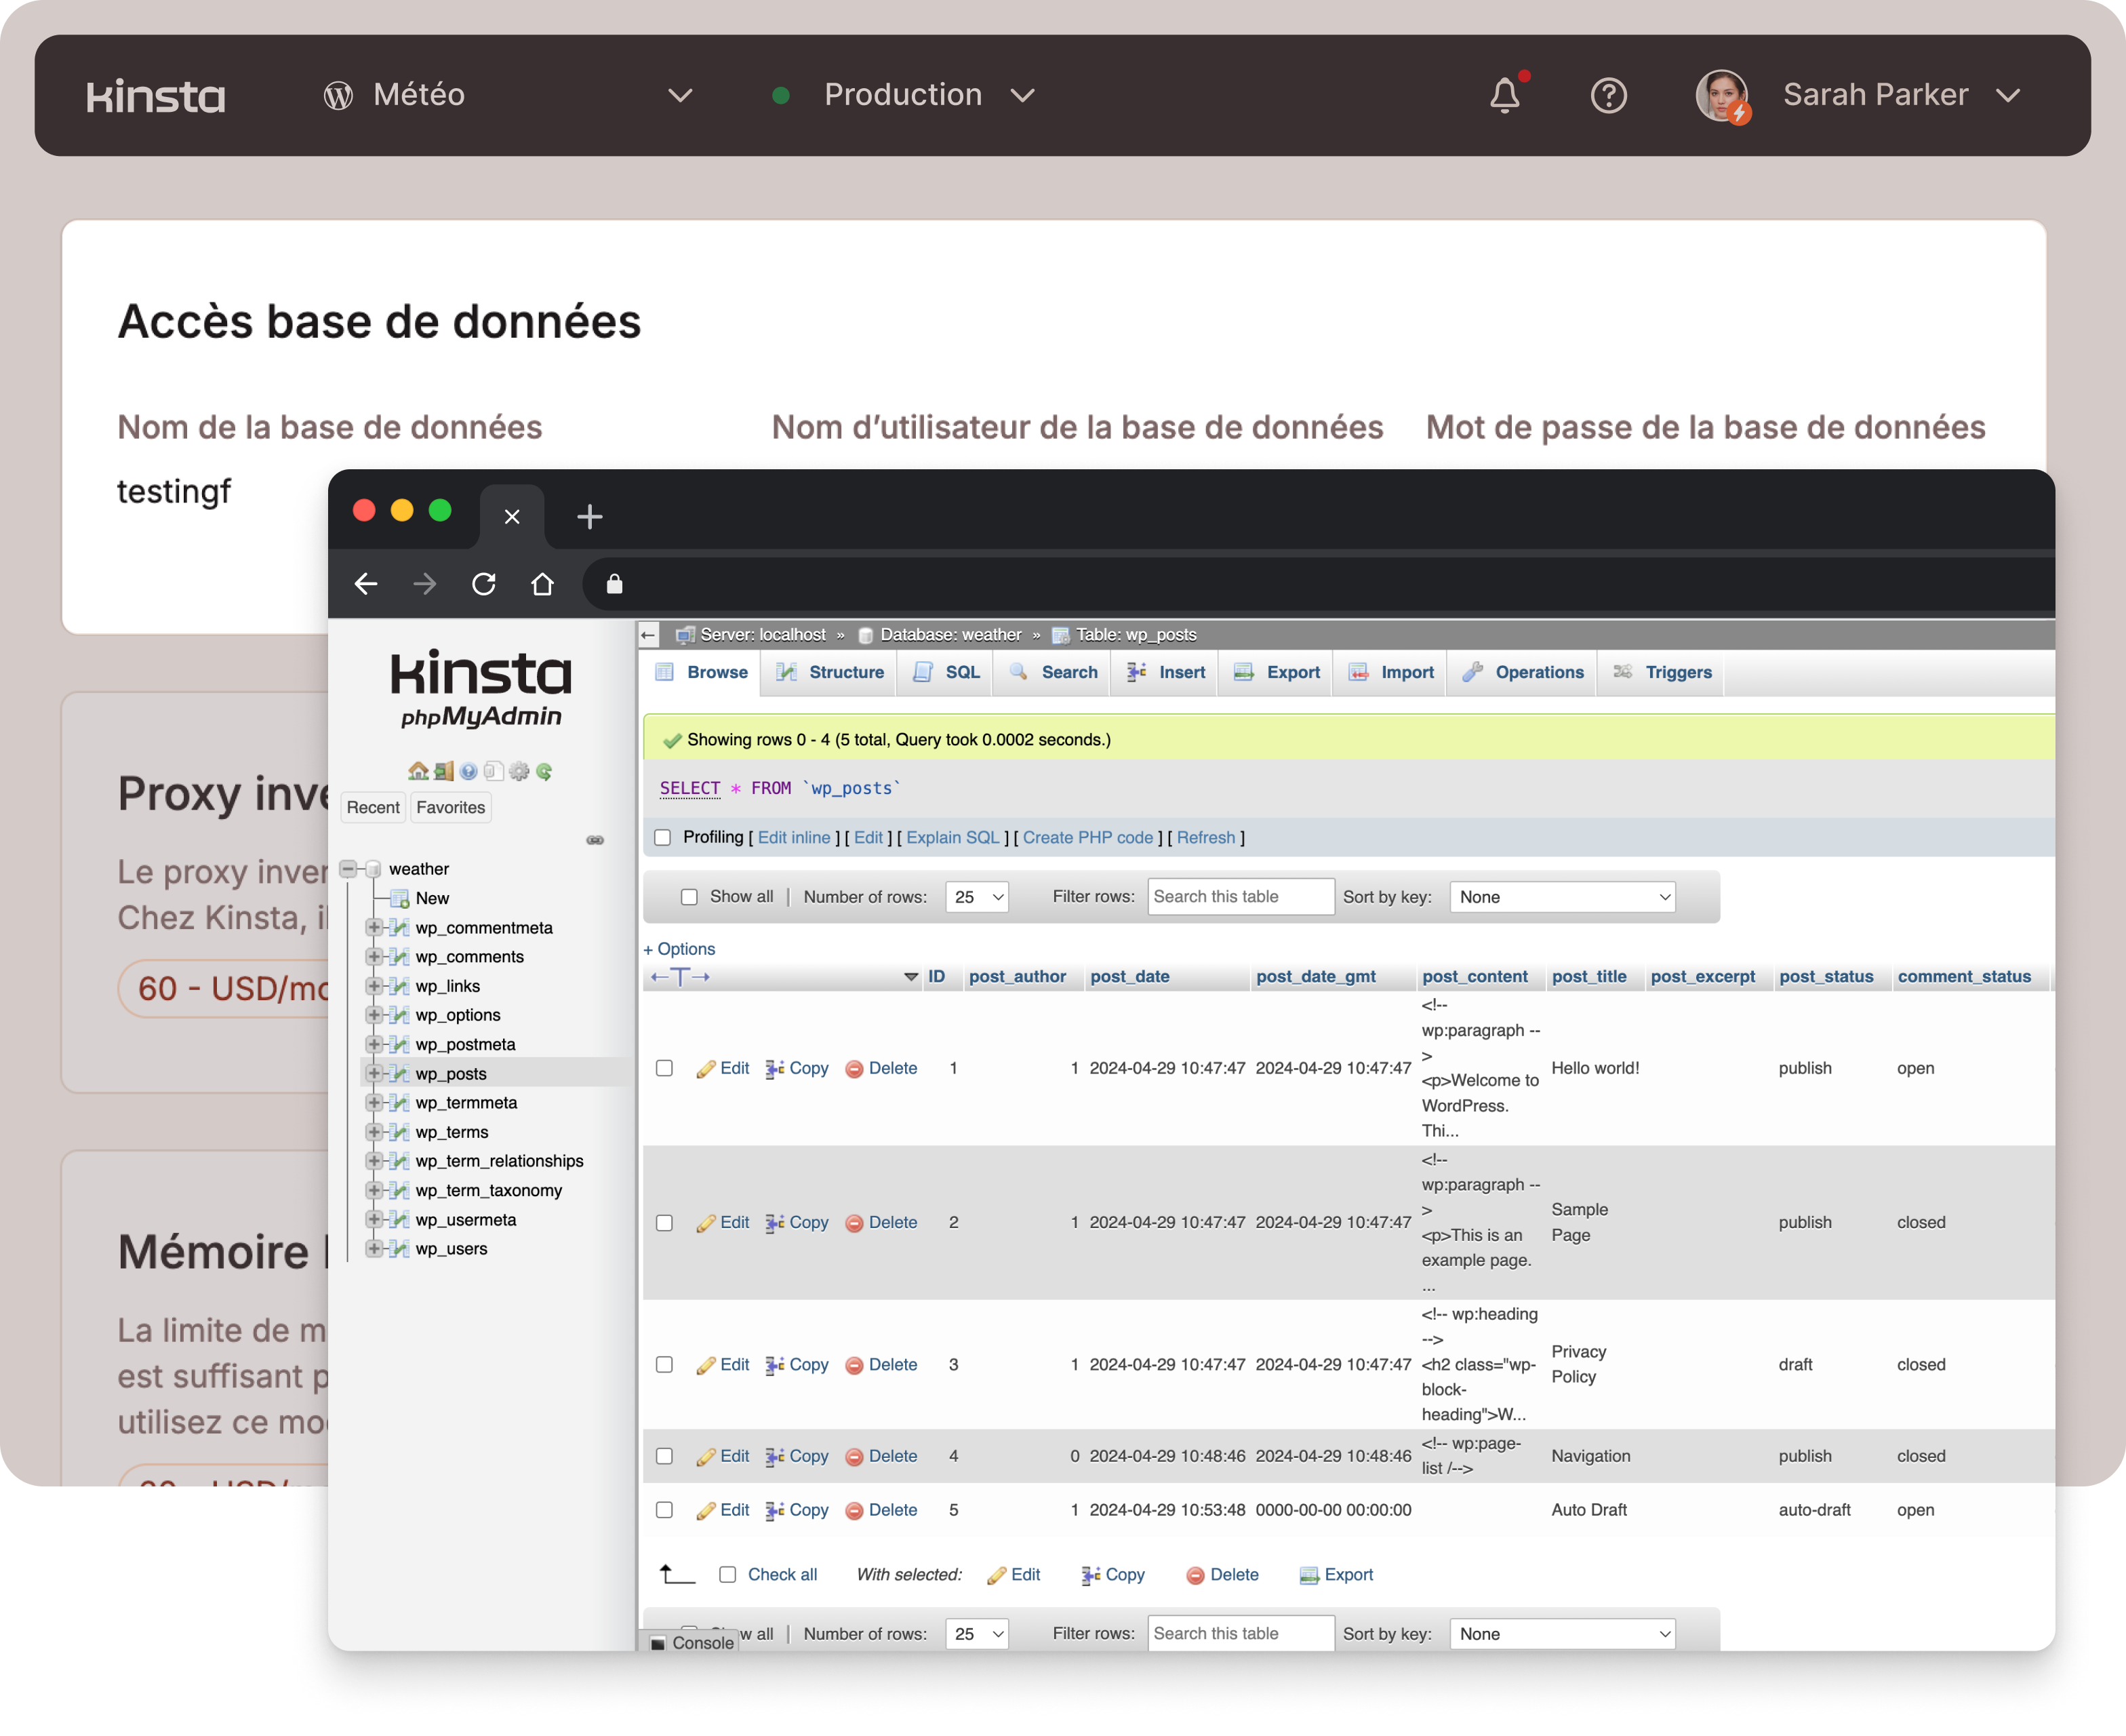This screenshot has width=2126, height=1736.
Task: Click the navigation panel link icon
Action: pyautogui.click(x=595, y=840)
